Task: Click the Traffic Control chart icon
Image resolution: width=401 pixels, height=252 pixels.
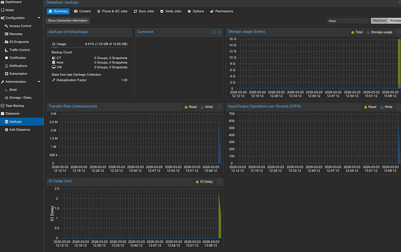Action: (x=6, y=50)
